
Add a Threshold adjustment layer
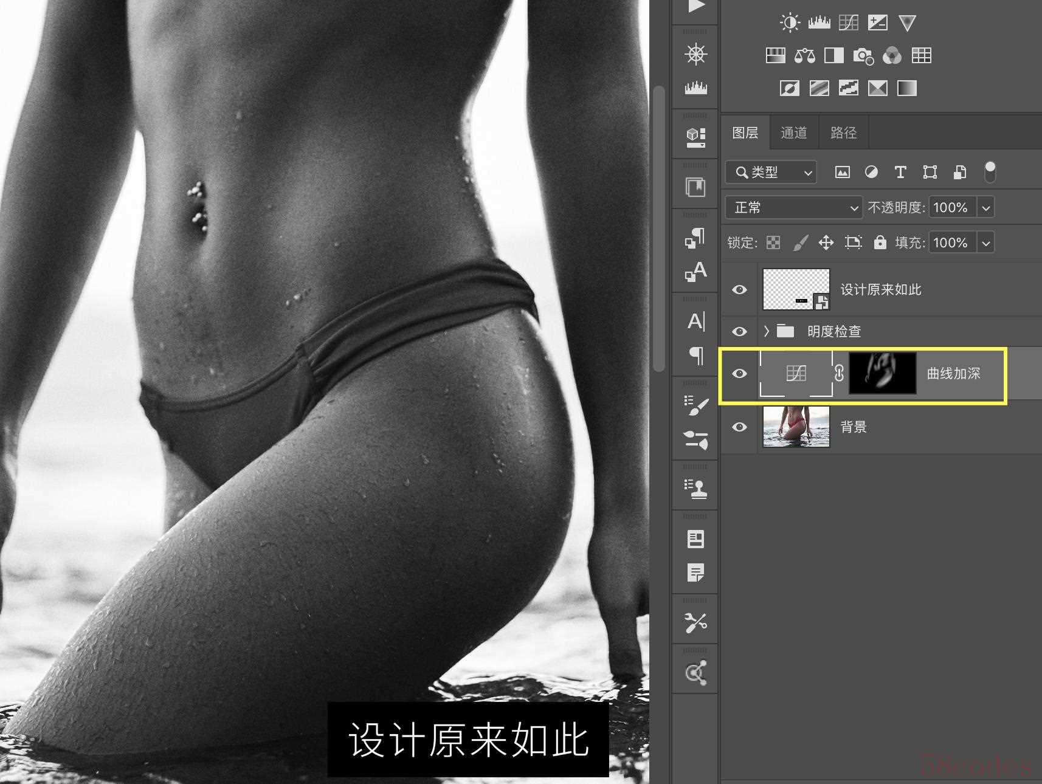pos(848,88)
